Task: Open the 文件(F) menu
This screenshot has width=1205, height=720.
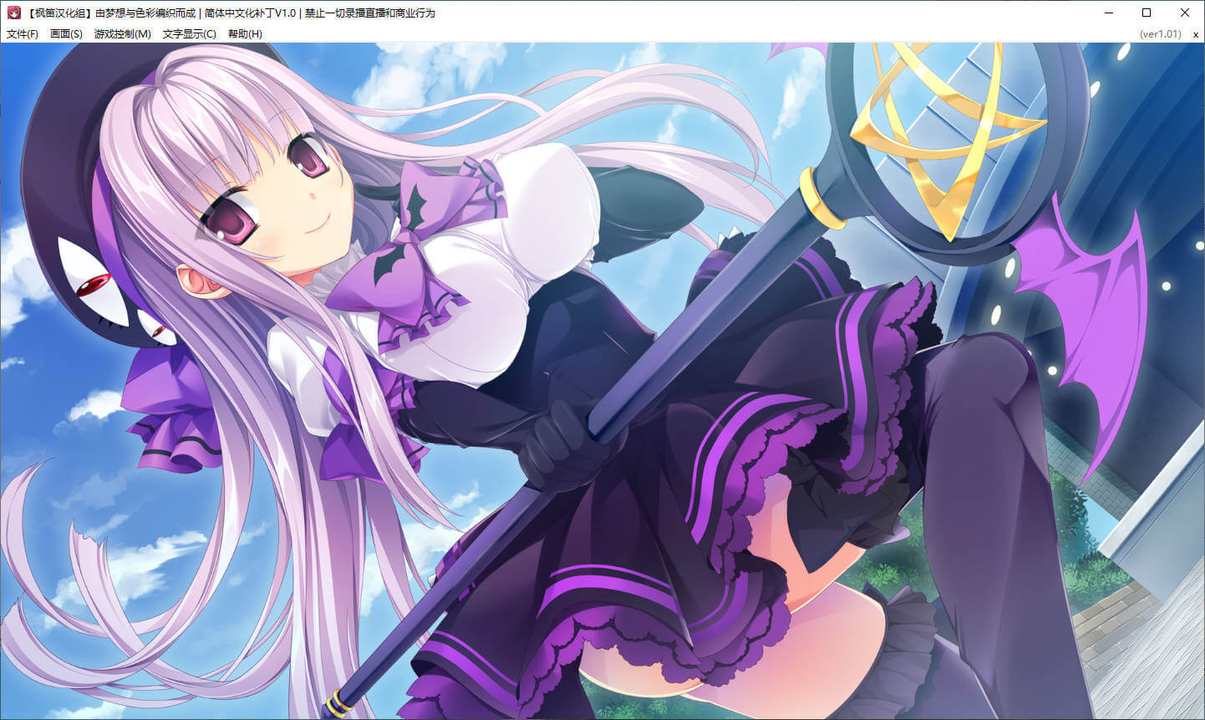Action: pos(23,34)
